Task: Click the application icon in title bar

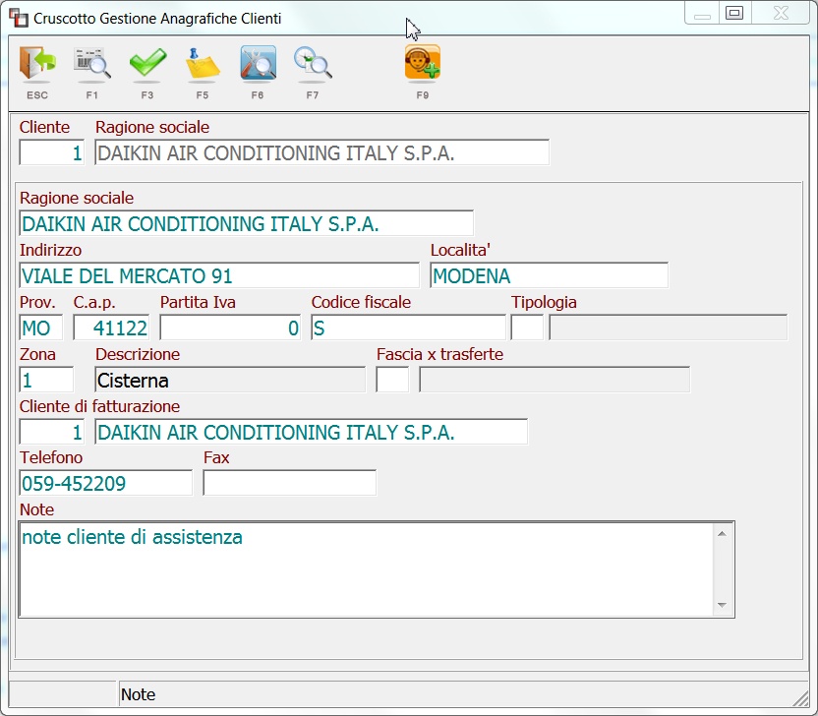Action: [19, 18]
